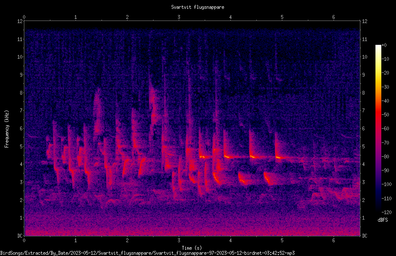
Task: Click the 4 kHz label on left axis
Action: point(21,164)
